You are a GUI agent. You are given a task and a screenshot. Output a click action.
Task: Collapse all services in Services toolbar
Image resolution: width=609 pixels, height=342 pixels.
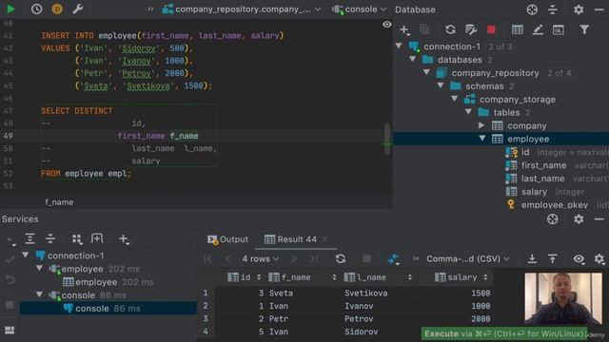(x=50, y=238)
